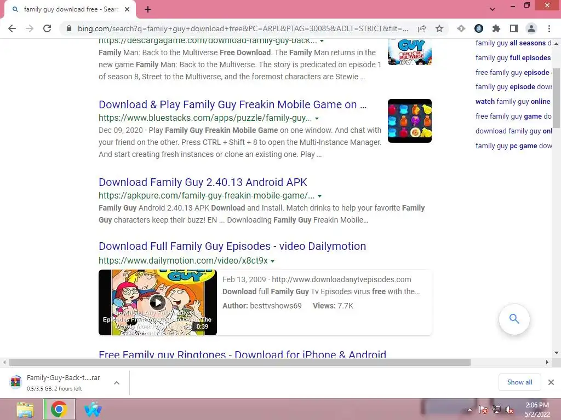Click the diamond-shaped extension icon
Screen dimensions: 561x420
point(461,28)
